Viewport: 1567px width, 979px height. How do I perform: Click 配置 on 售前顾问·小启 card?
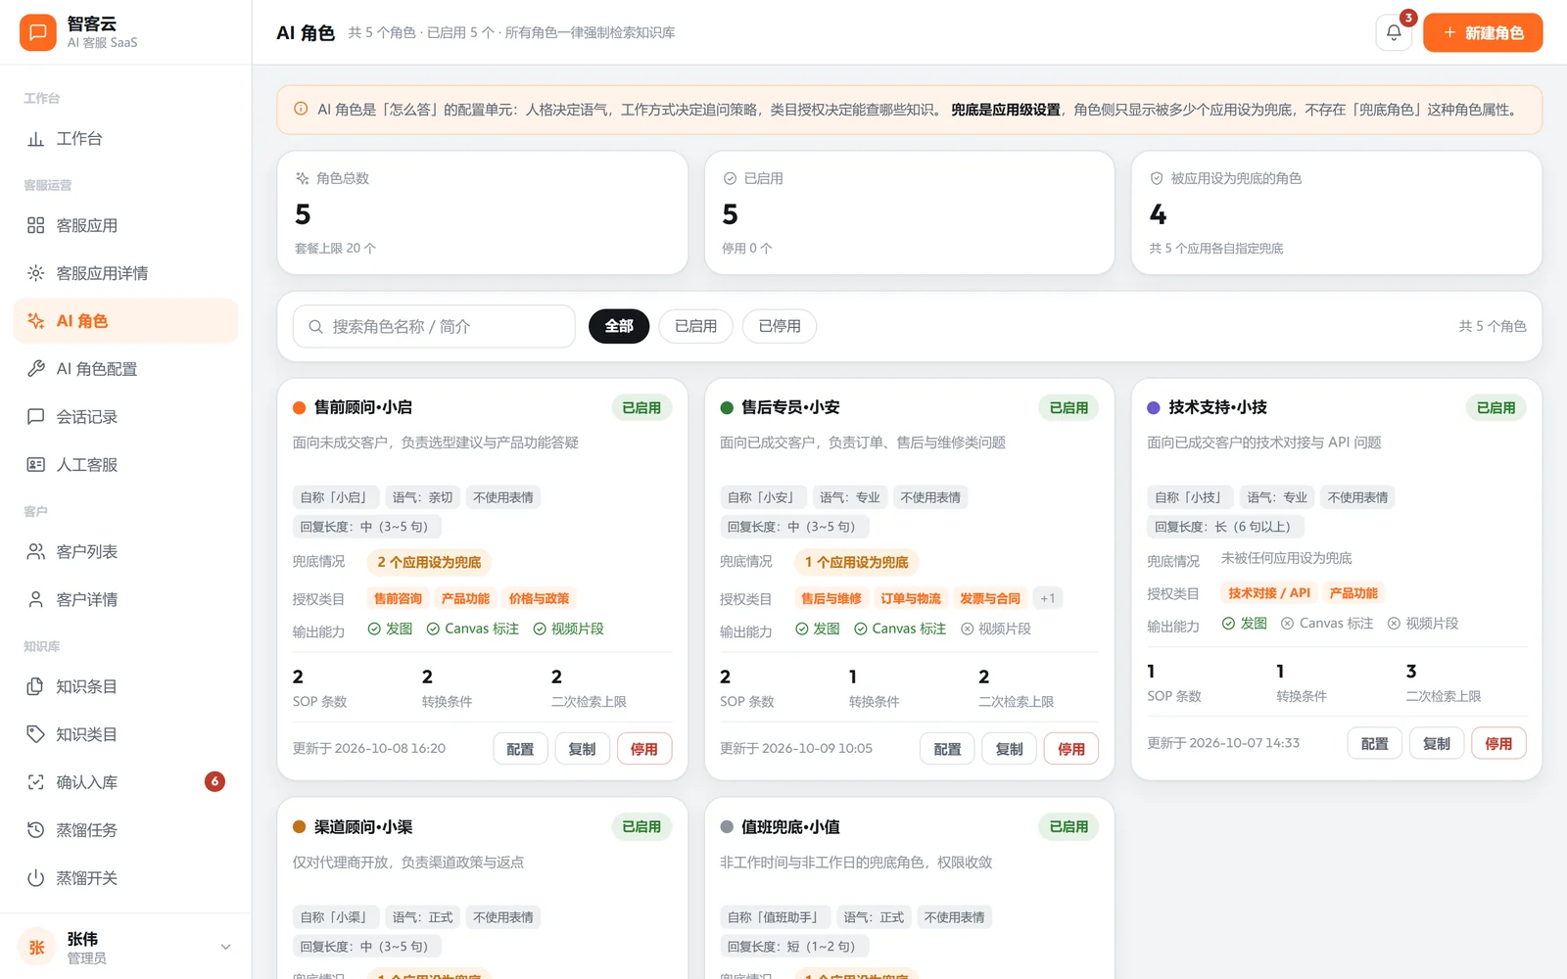pos(520,749)
